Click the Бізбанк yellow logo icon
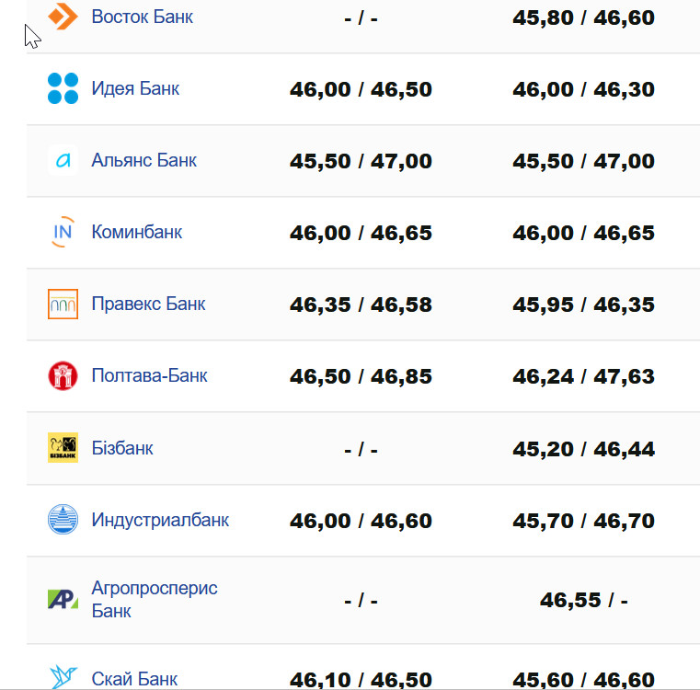Viewport: 700px width, 690px height. [63, 448]
